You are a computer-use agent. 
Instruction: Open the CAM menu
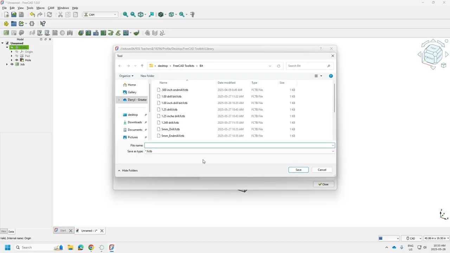(51, 8)
